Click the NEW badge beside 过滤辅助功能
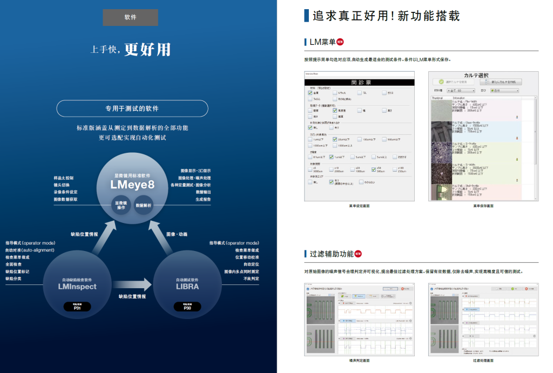The height and width of the screenshot is (373, 553). pyautogui.click(x=358, y=254)
